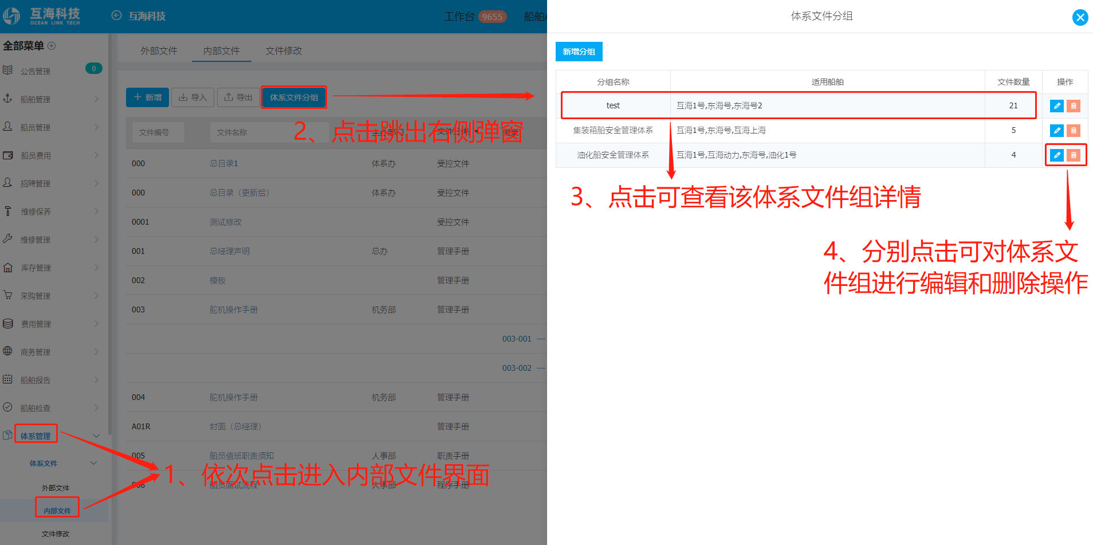
Task: Delete the 油化船安全管理体系 group
Action: click(x=1074, y=155)
